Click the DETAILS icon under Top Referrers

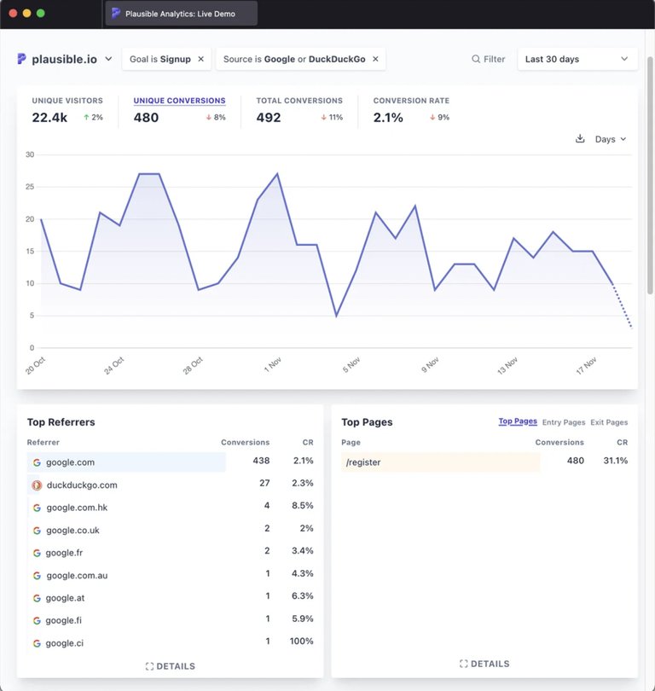click(x=149, y=666)
